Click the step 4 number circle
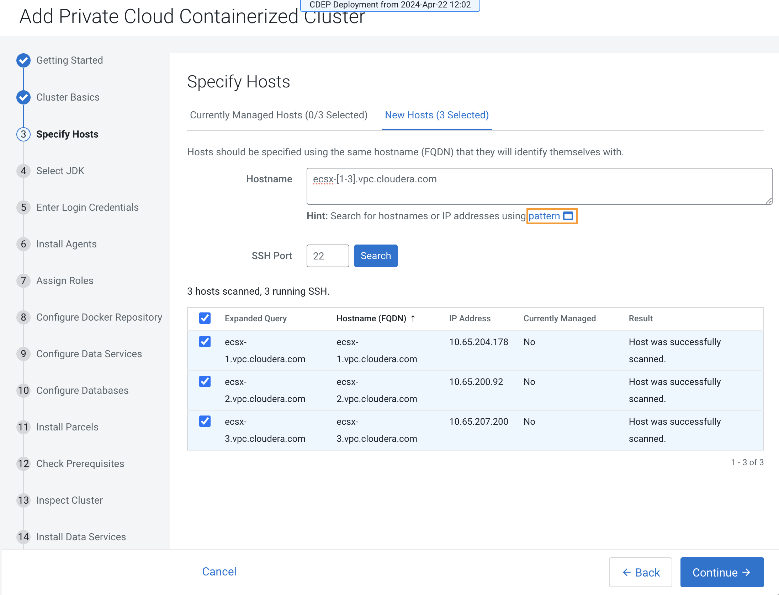 (23, 171)
